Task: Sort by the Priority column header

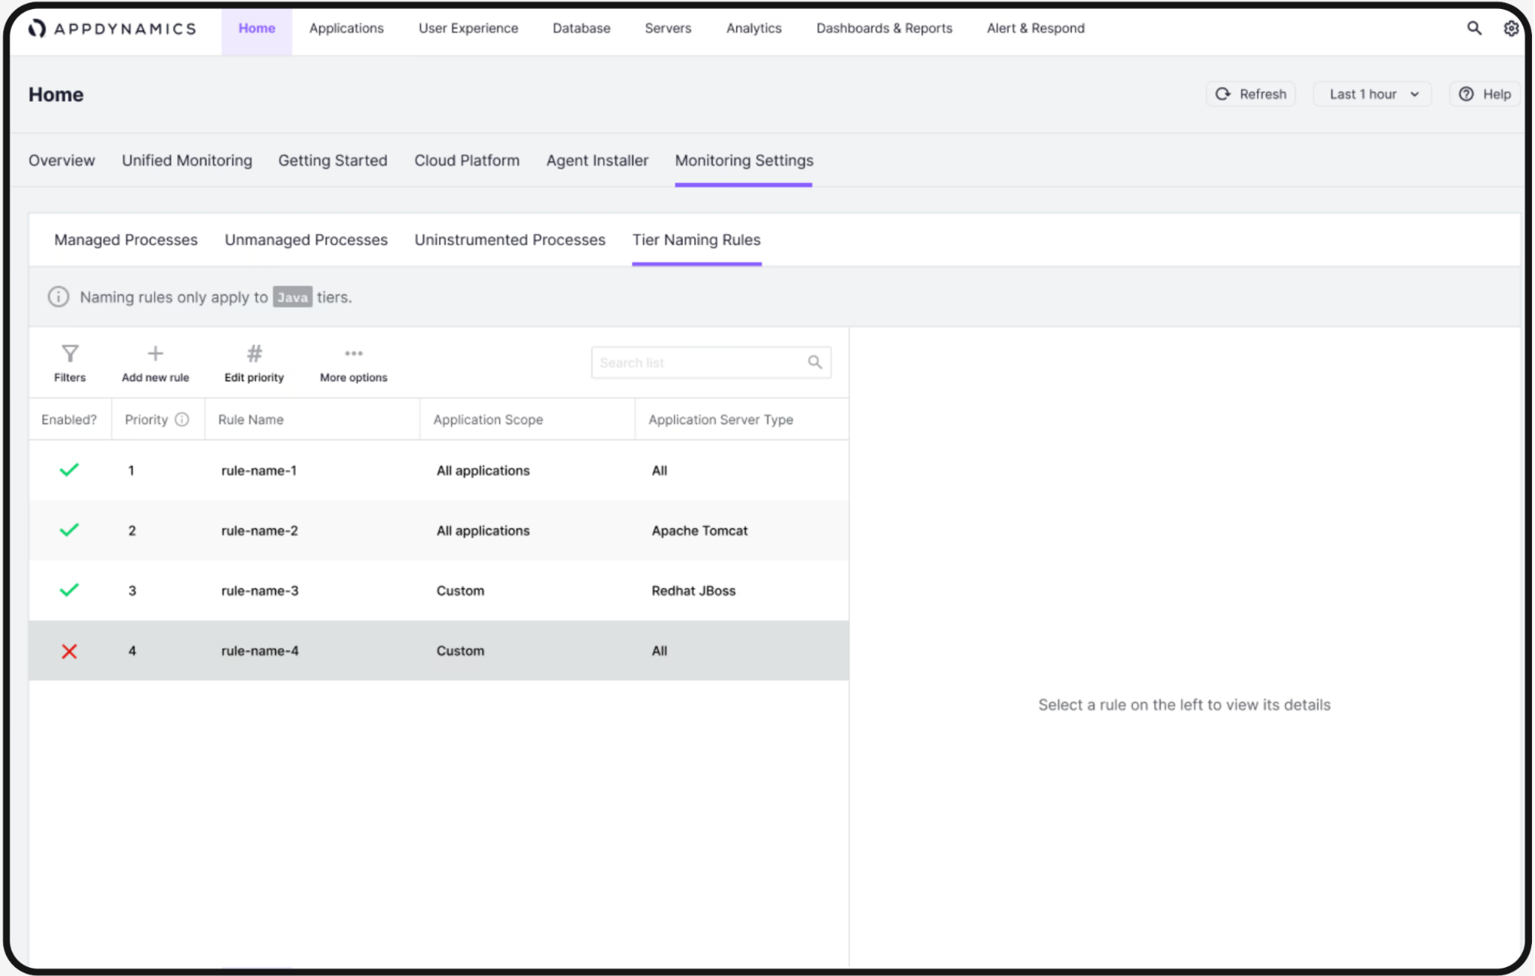Action: [146, 420]
